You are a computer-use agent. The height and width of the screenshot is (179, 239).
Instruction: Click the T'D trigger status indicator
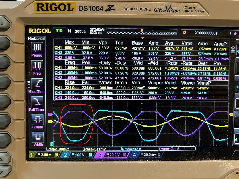tap(59, 31)
